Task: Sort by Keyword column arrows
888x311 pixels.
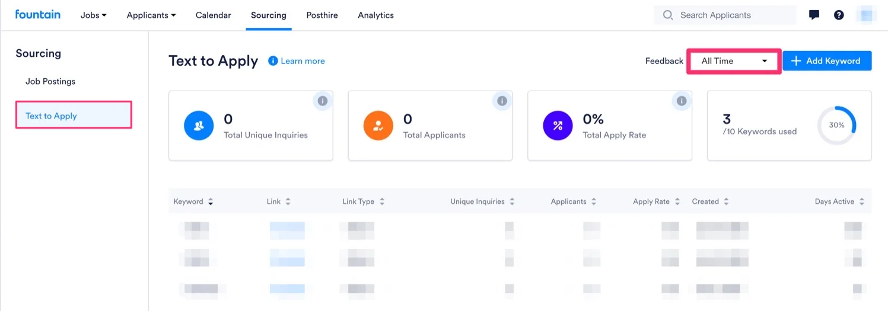Action: [210, 202]
